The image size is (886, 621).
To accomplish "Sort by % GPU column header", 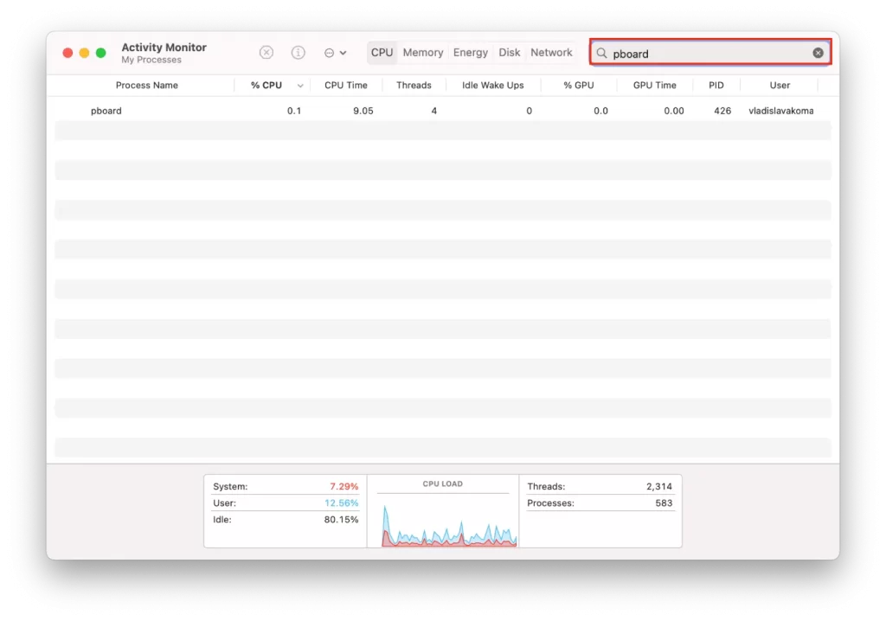I will [x=579, y=86].
